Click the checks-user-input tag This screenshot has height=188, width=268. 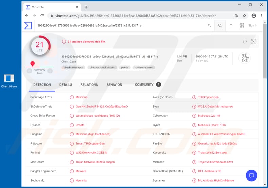pyautogui.click(x=73, y=68)
